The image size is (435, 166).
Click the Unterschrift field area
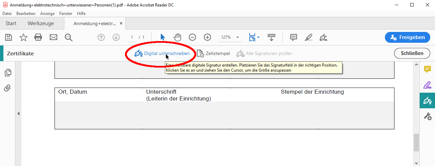tap(186, 115)
